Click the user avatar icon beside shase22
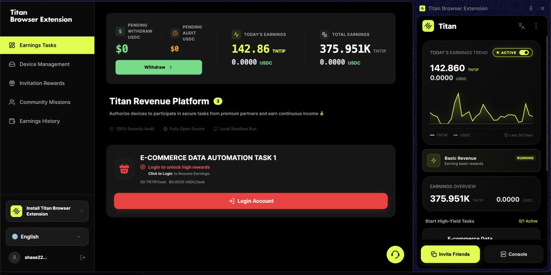 [14, 258]
